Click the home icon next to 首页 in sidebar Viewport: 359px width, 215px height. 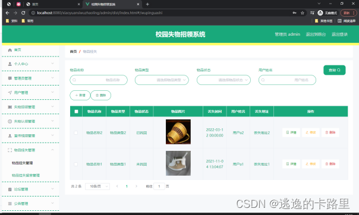pos(10,50)
